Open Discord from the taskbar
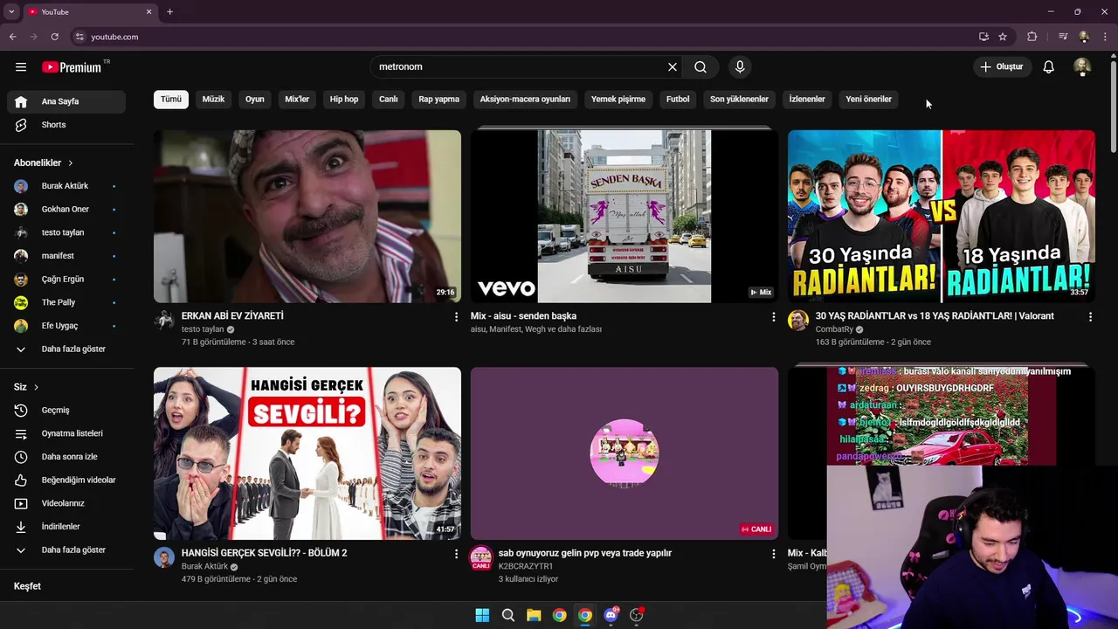The image size is (1118, 629). tap(611, 615)
